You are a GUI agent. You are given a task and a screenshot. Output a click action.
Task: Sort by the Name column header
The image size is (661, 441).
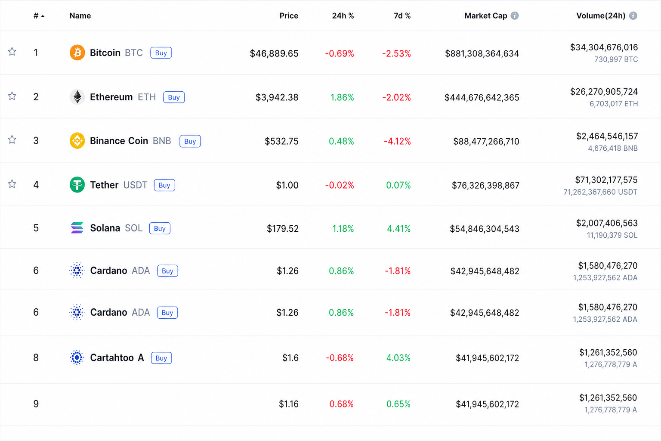click(x=80, y=16)
